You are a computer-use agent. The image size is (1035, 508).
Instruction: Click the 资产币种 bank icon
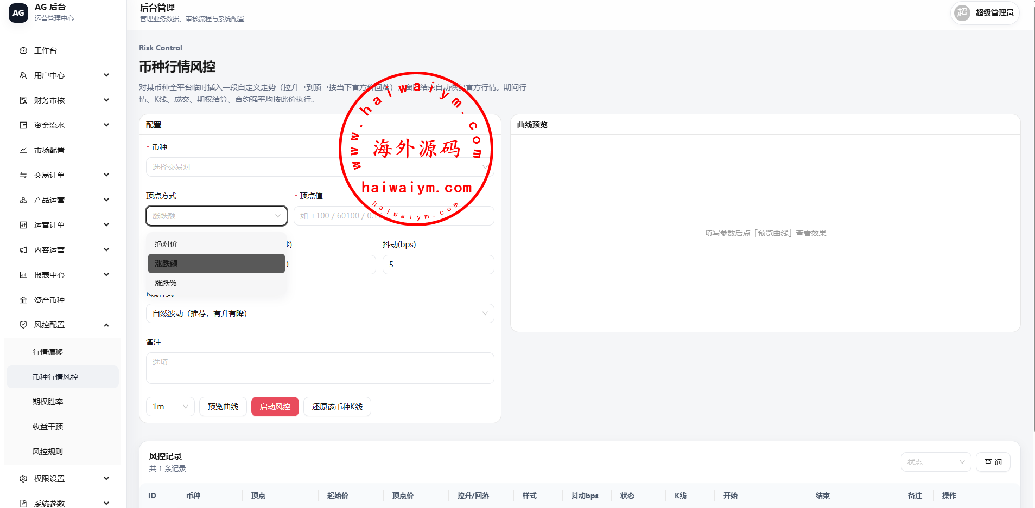23,300
